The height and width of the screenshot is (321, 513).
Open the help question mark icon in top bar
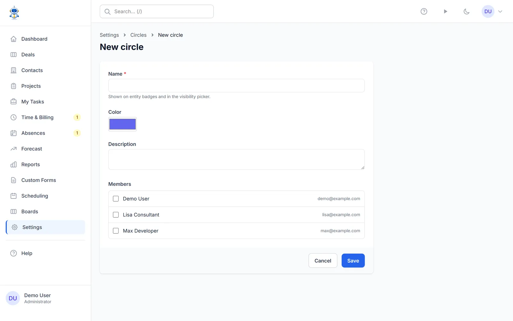(x=424, y=12)
